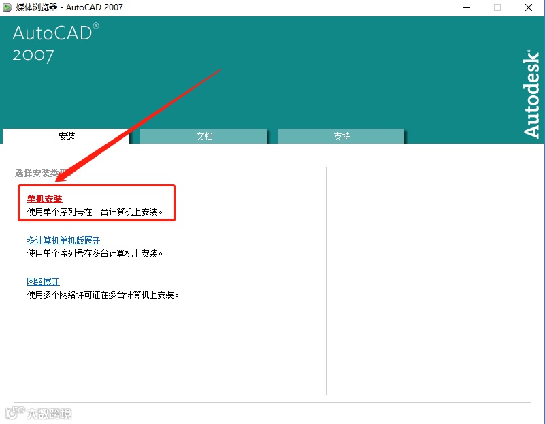Close the AutoCAD 2007 media browser window

[529, 7]
